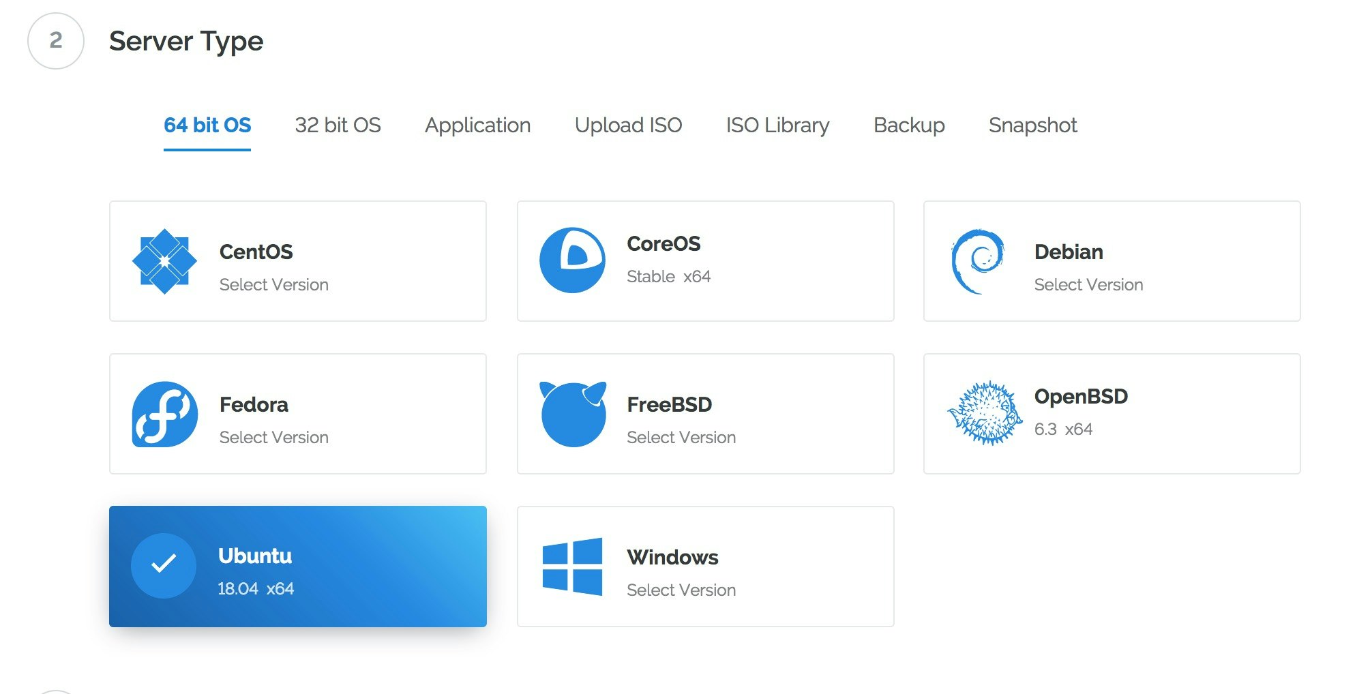This screenshot has height=694, width=1357.
Task: Select the OpenBSD 6.3 x64 label
Action: coord(1063,429)
